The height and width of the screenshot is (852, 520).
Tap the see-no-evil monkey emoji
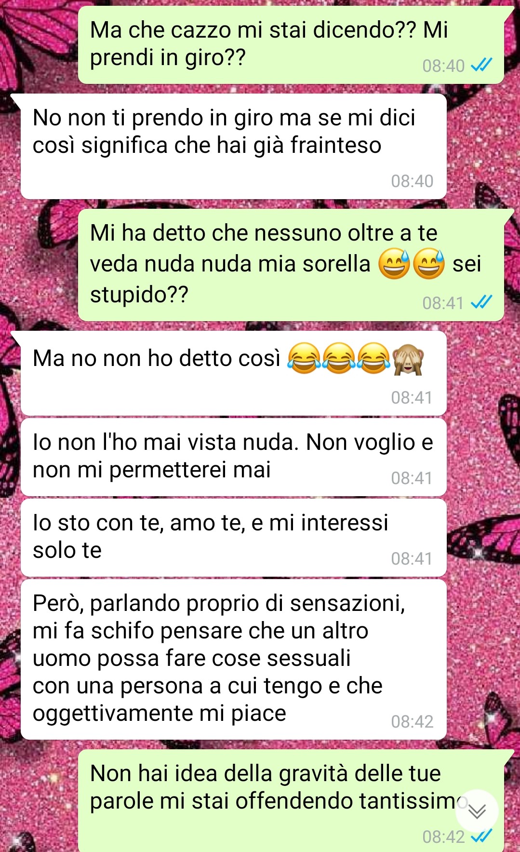coord(408,359)
